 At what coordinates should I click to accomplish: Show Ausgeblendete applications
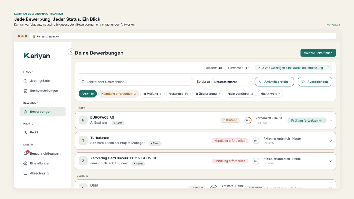(315, 82)
